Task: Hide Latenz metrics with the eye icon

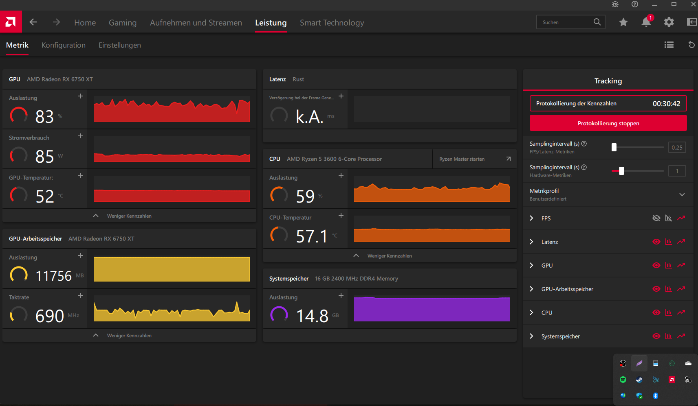Action: tap(656, 242)
